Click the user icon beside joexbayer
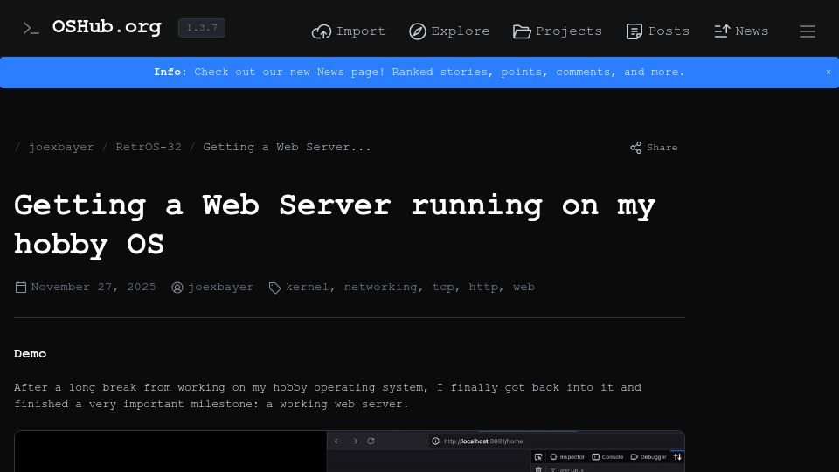Viewport: 839px width, 472px height. tap(177, 288)
